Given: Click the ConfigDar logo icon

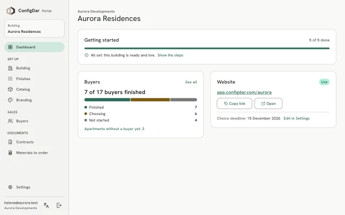Looking at the screenshot, I should [11, 11].
